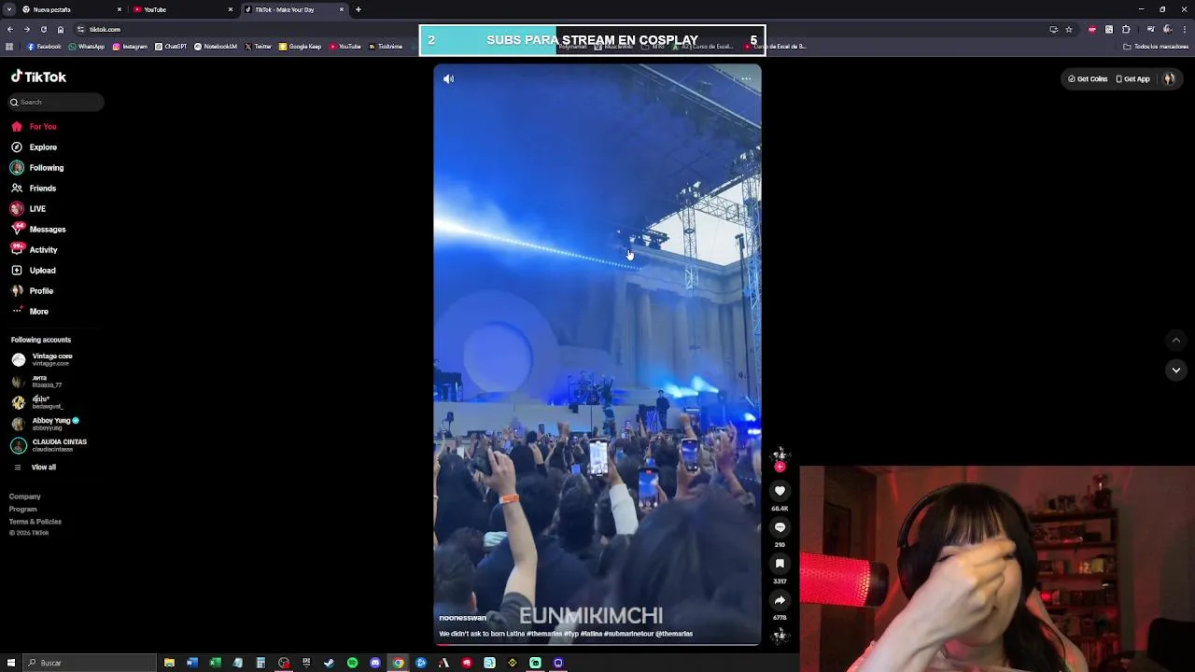Screen dimensions: 1195x672
Task: Open Discord from taskbar
Action: point(375,663)
